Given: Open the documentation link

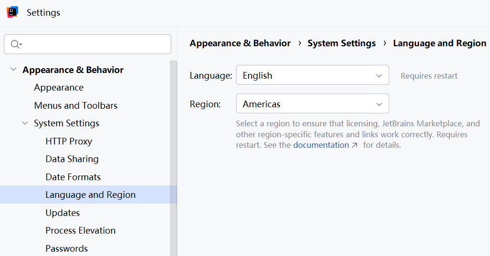Looking at the screenshot, I should pyautogui.click(x=321, y=145).
